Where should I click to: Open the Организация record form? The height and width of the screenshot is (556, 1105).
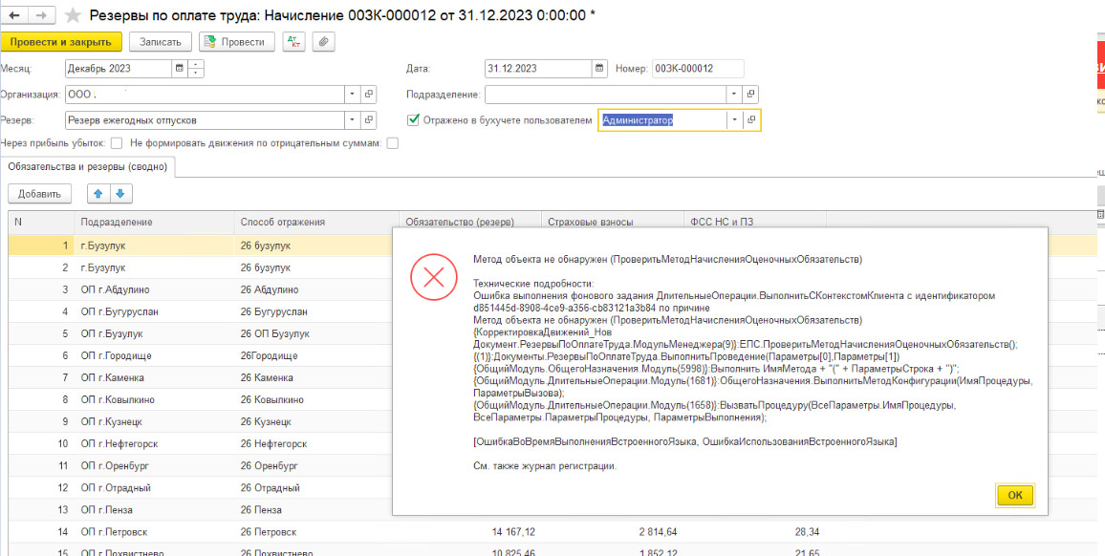pyautogui.click(x=368, y=95)
